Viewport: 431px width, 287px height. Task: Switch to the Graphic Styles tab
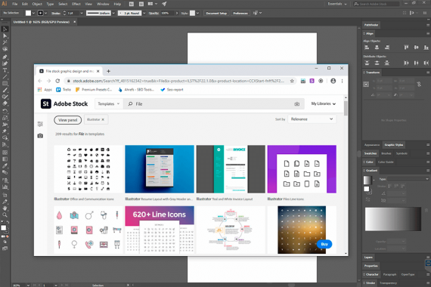pos(394,145)
